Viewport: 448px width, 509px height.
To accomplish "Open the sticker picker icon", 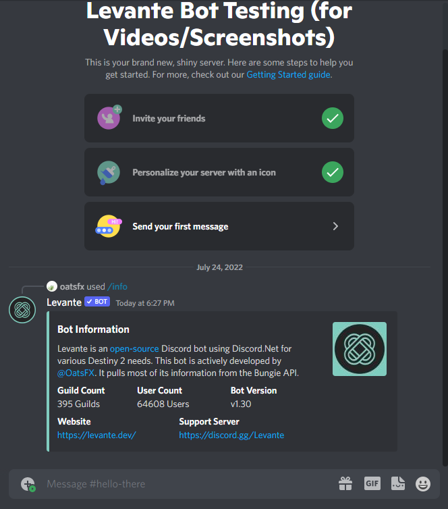I will tap(398, 483).
